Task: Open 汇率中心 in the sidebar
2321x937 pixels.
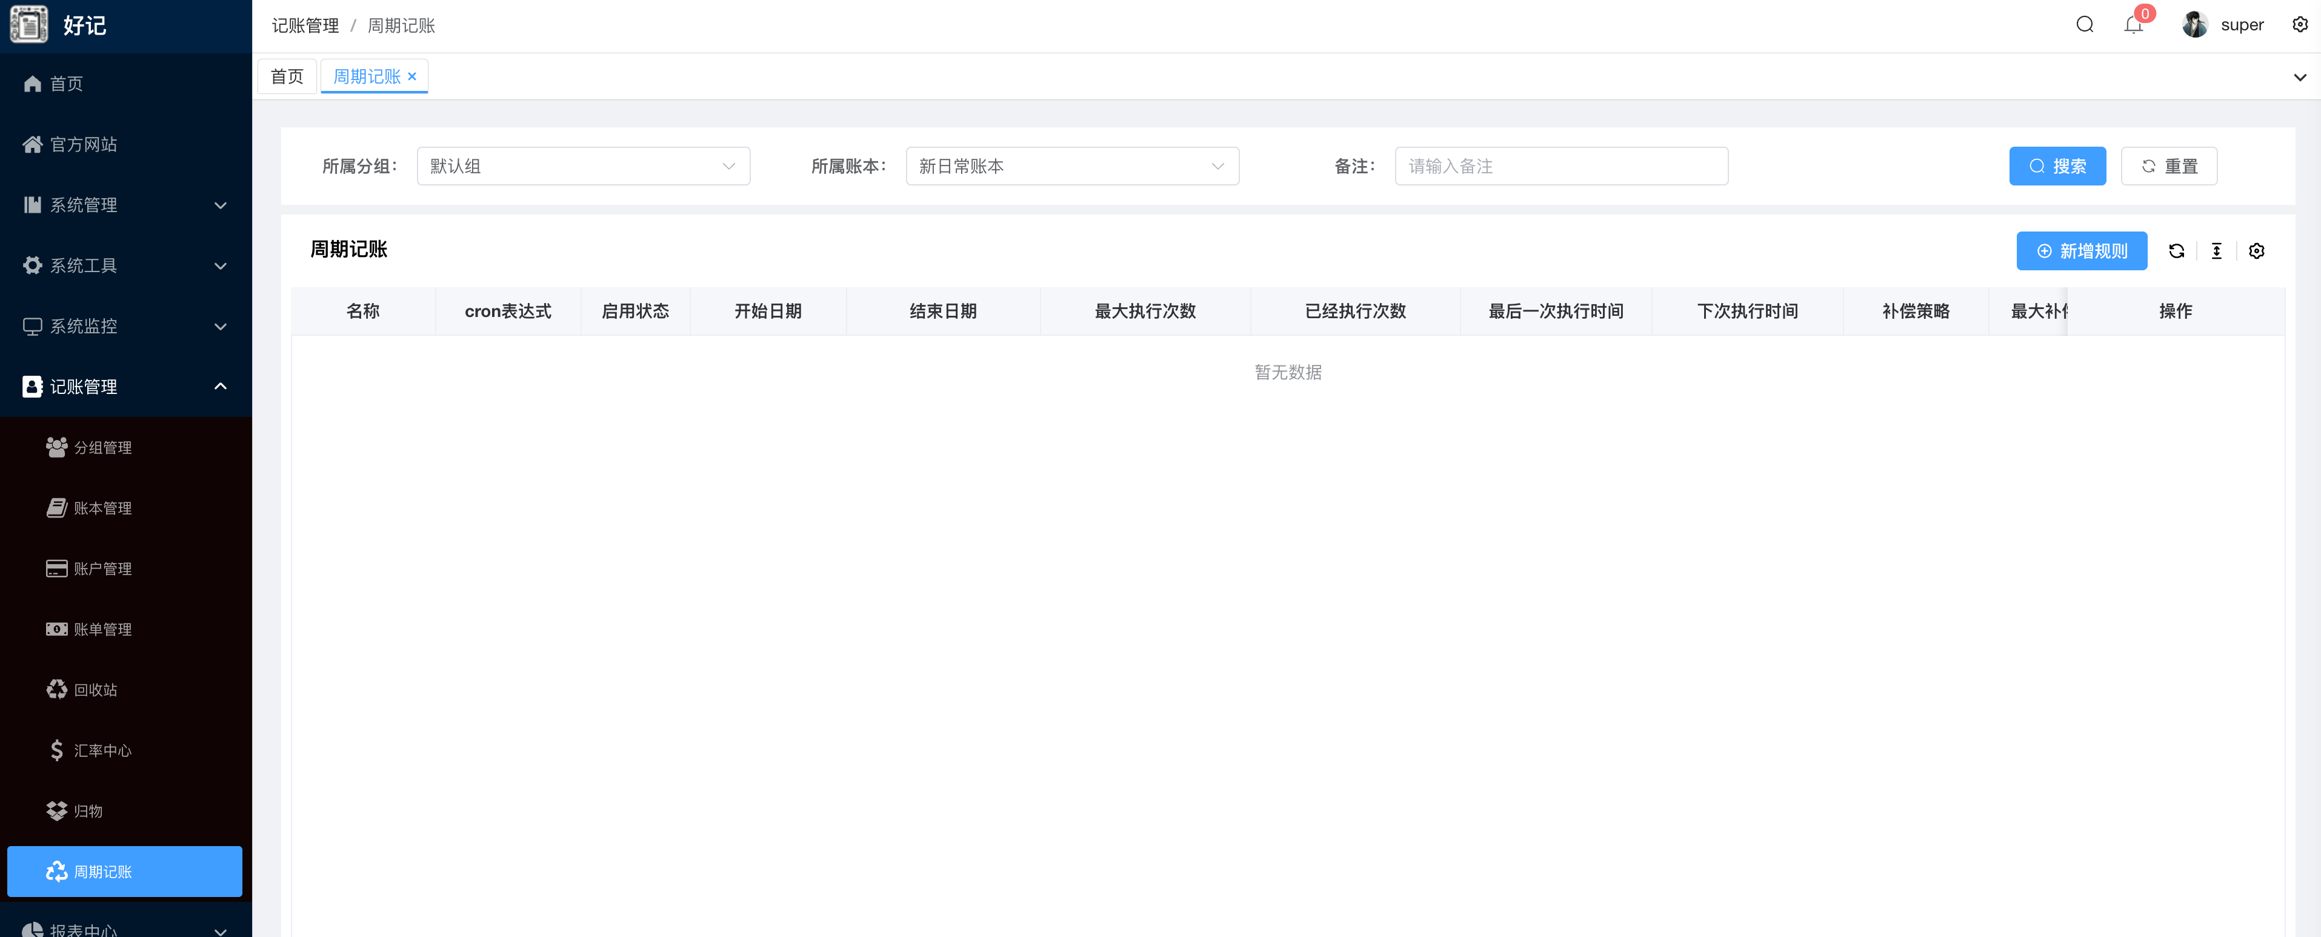Action: click(102, 750)
